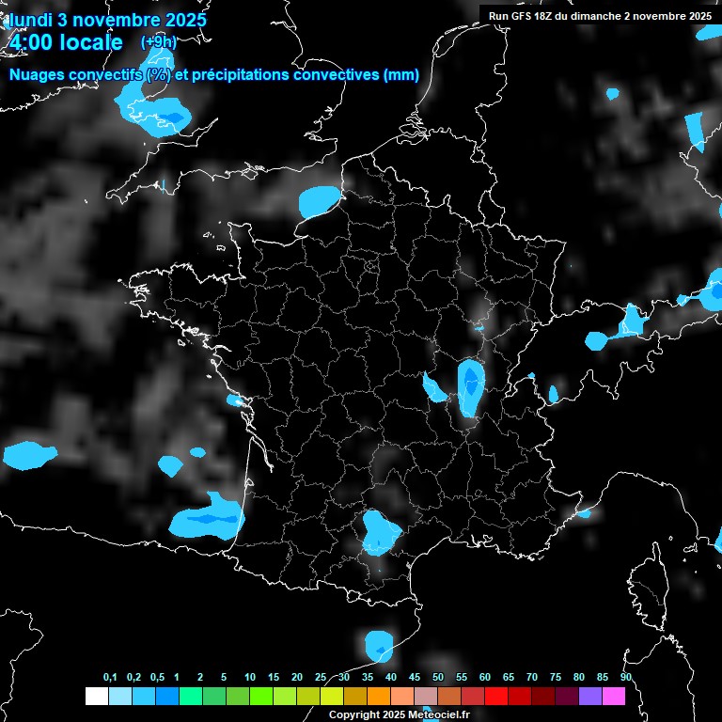Click the red swatch between 55 and 60

[x=473, y=696]
